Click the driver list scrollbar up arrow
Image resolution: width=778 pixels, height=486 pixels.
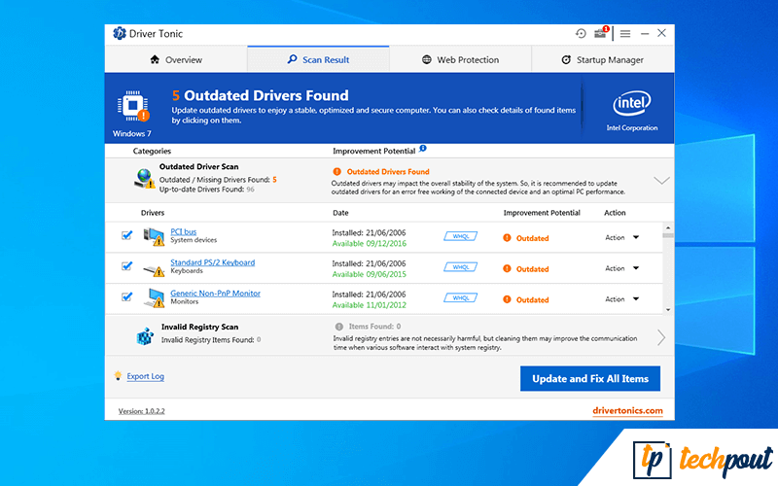point(668,227)
